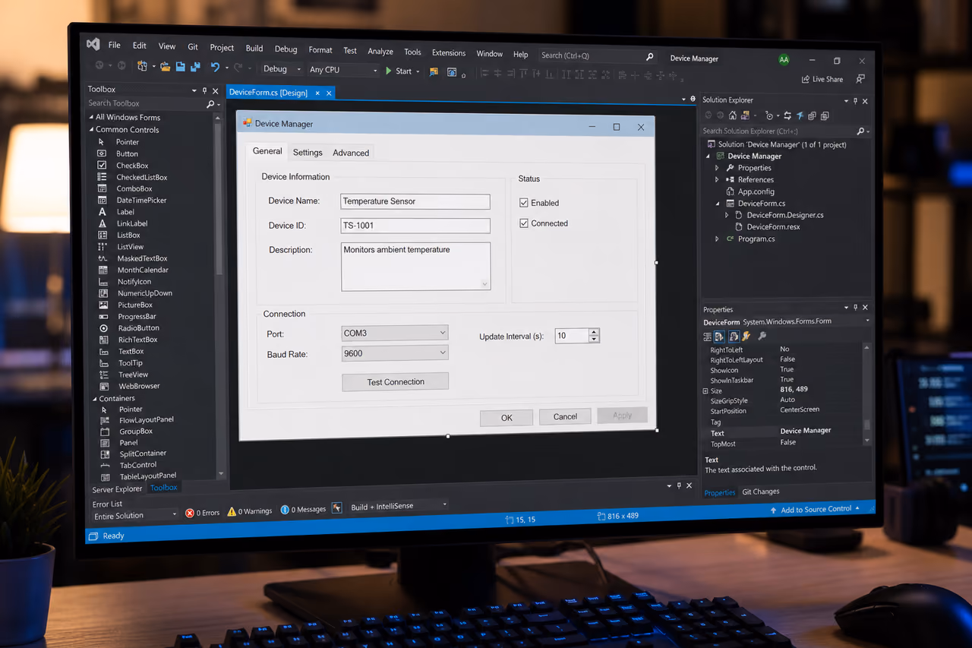Click the green Start play icon
Screen dimensions: 972x648
[x=388, y=71]
